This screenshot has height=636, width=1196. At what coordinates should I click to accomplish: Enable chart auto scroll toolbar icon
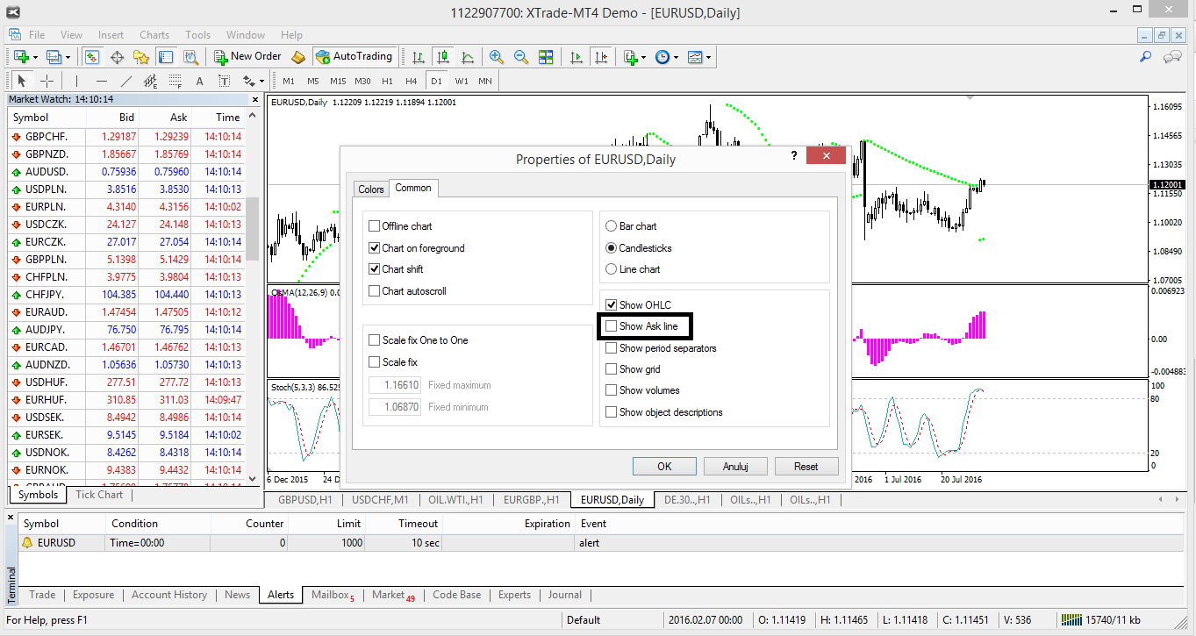[576, 57]
